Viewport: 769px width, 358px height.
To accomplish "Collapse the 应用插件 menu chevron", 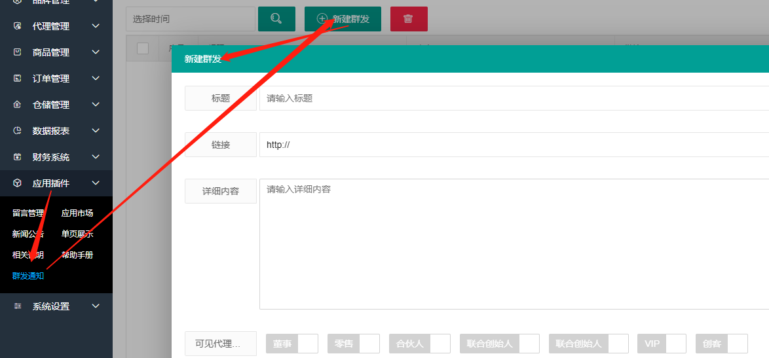I will pyautogui.click(x=96, y=183).
